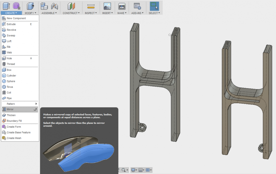Click the Offset Plane icon above CONSTRUCT
The width and height of the screenshot is (276, 174).
(71, 6)
